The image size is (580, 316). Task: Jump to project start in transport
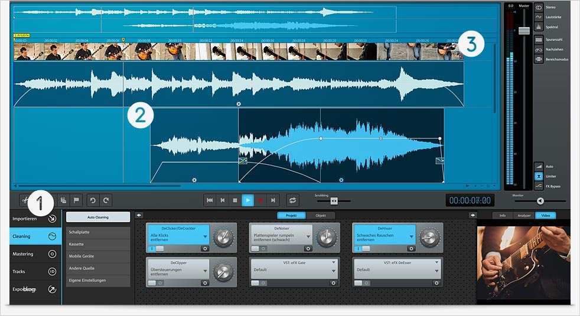[x=210, y=201]
